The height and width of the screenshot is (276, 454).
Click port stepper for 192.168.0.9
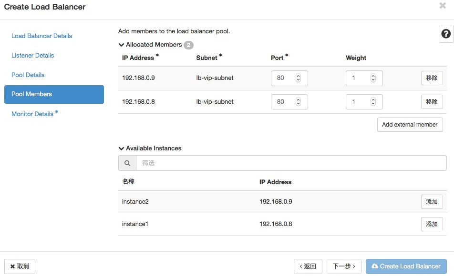[298, 78]
